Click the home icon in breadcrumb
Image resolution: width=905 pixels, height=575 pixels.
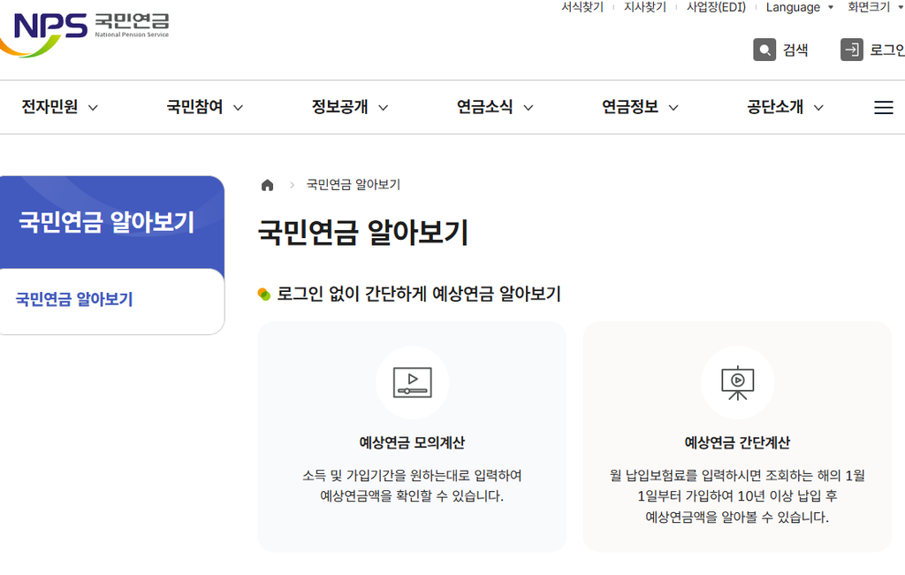[267, 185]
